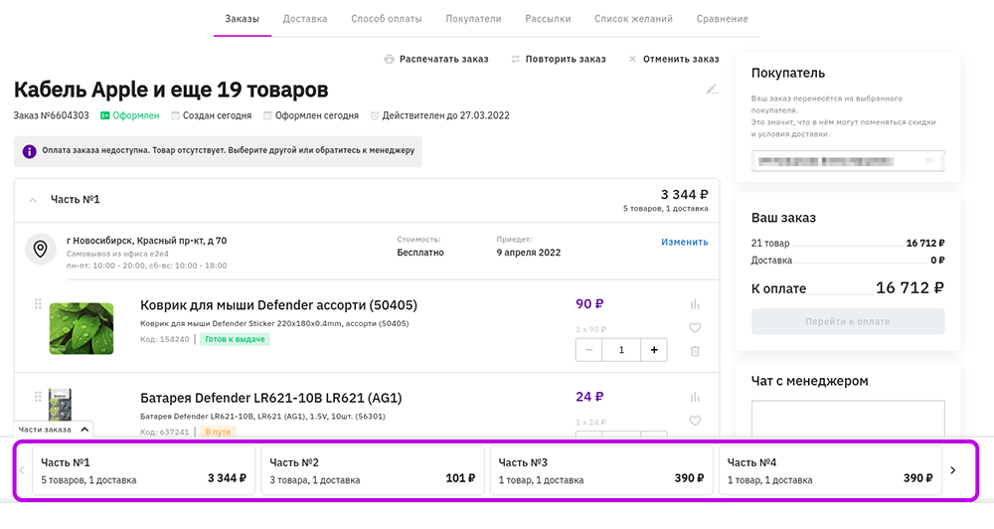This screenshot has width=994, height=529.
Task: Open the Список желаний tab
Action: 633,19
